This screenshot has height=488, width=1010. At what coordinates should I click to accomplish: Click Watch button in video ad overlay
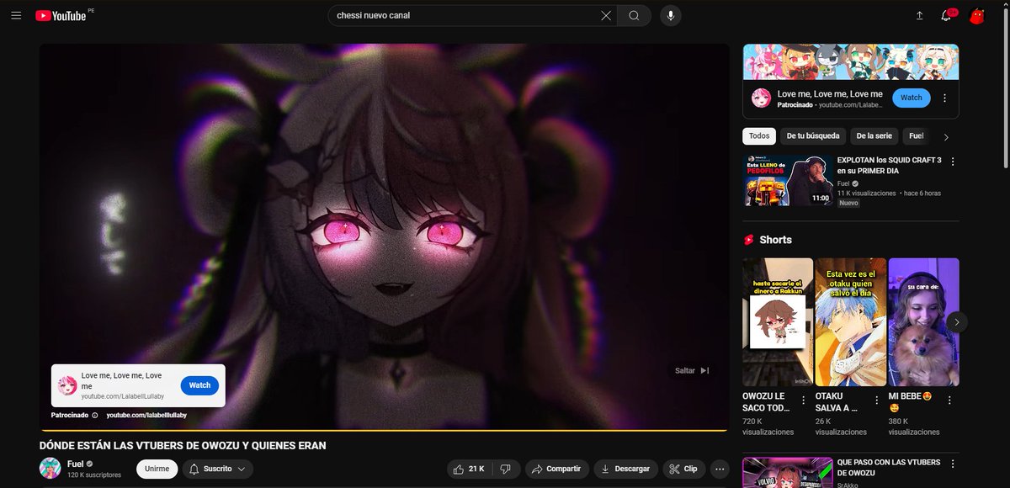[x=199, y=385]
